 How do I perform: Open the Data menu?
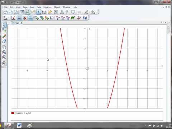pos(39,7)
